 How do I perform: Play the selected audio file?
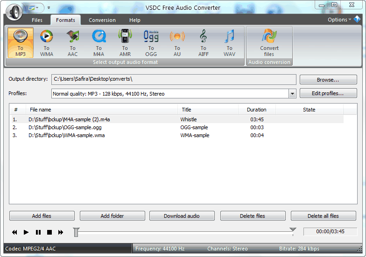[x=26, y=232]
